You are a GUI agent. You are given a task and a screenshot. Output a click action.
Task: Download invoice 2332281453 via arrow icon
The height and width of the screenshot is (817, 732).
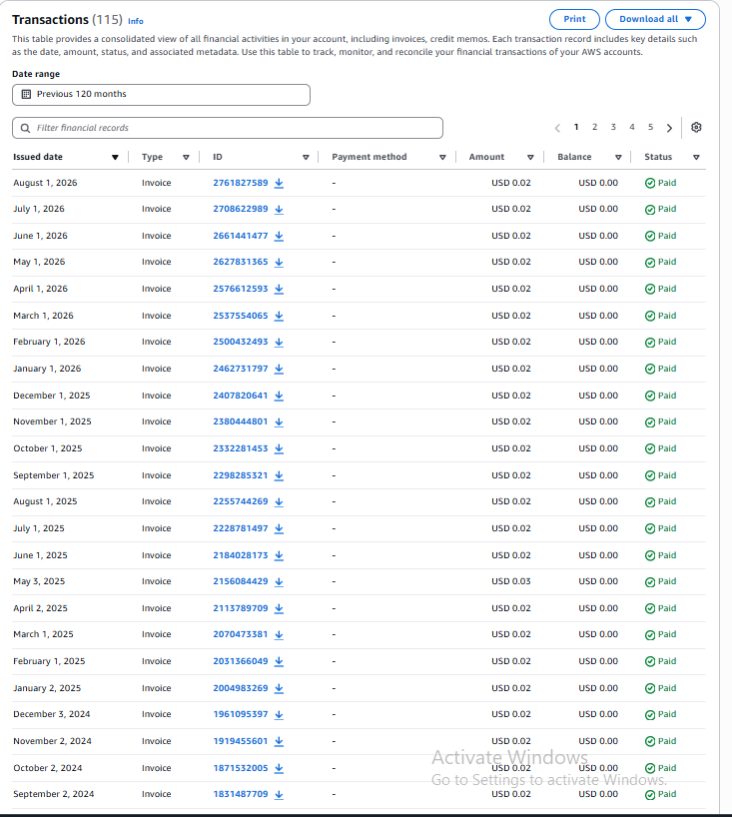[280, 448]
